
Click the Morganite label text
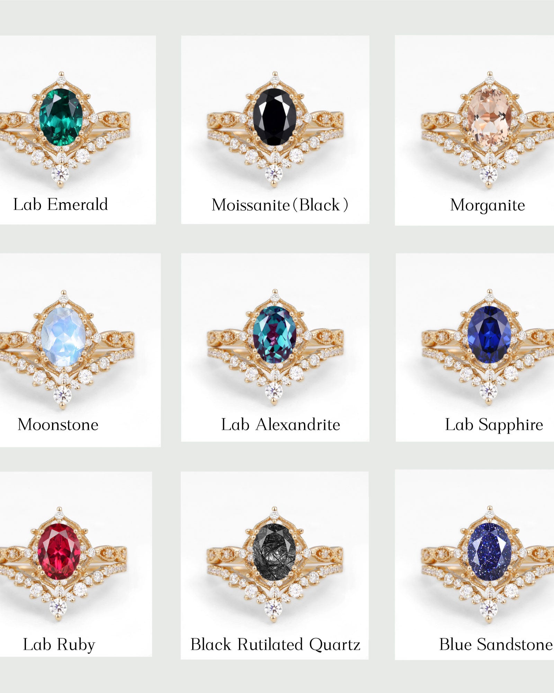point(488,205)
